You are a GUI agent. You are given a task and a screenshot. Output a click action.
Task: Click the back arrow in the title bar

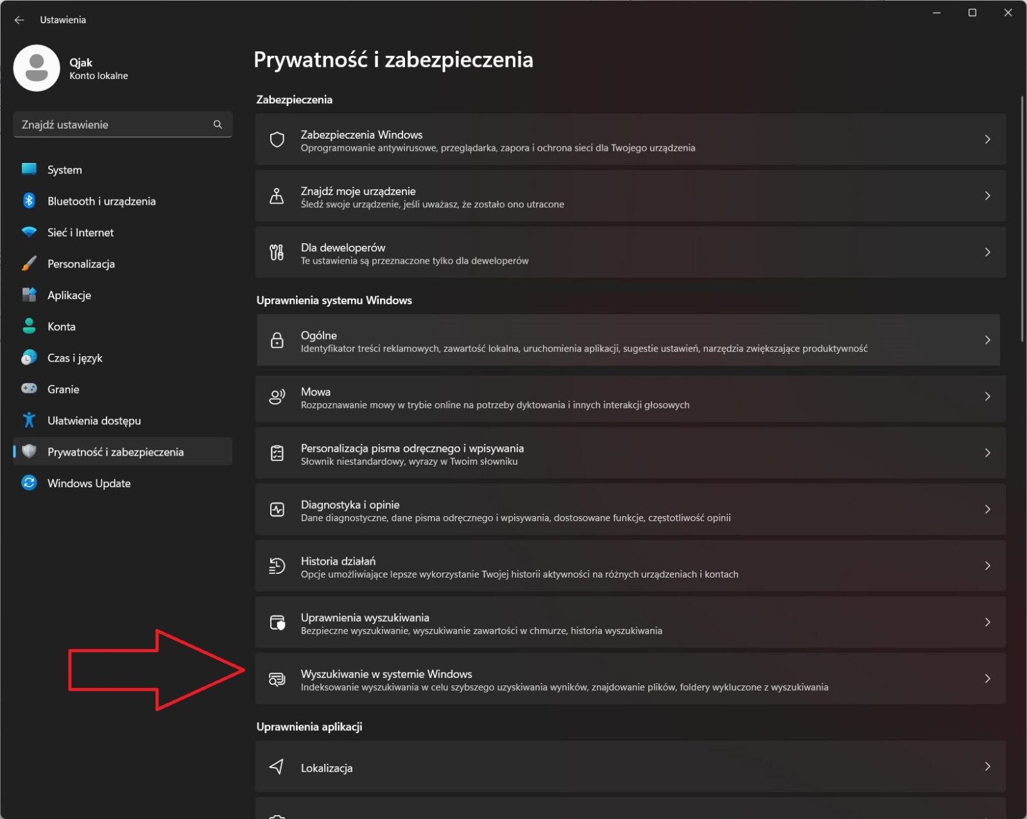tap(19, 20)
